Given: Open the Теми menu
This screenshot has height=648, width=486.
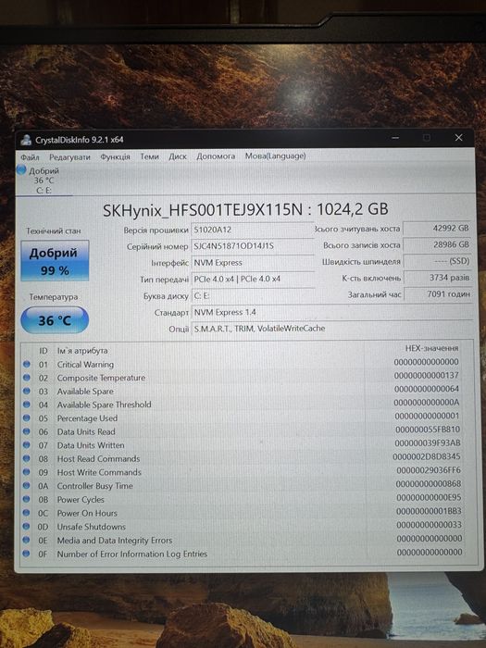Looking at the screenshot, I should pyautogui.click(x=149, y=156).
